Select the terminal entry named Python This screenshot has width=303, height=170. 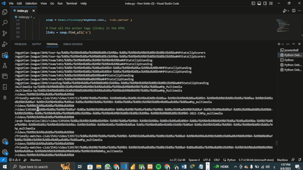pyautogui.click(x=290, y=60)
